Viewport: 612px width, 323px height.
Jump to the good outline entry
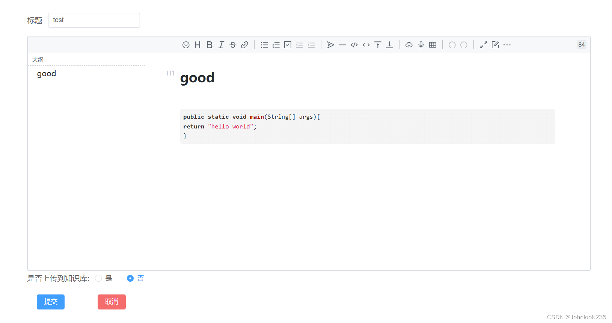pos(47,74)
